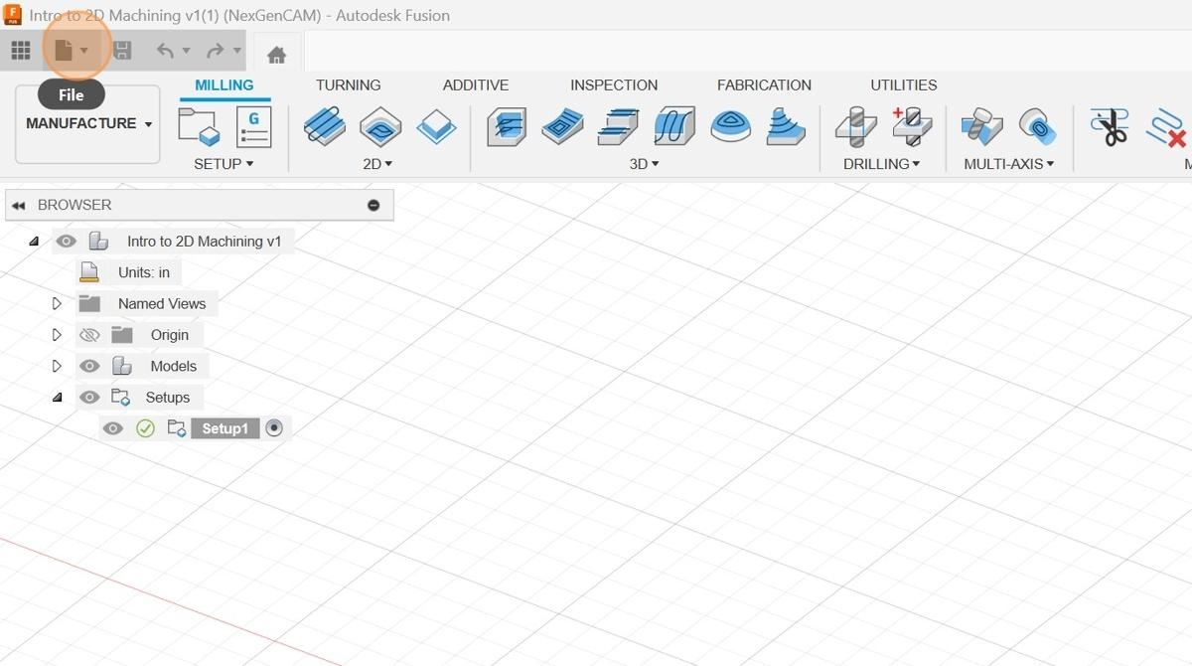1192x666 pixels.
Task: Select the Multi-Axis Contour tool
Action: (1037, 127)
